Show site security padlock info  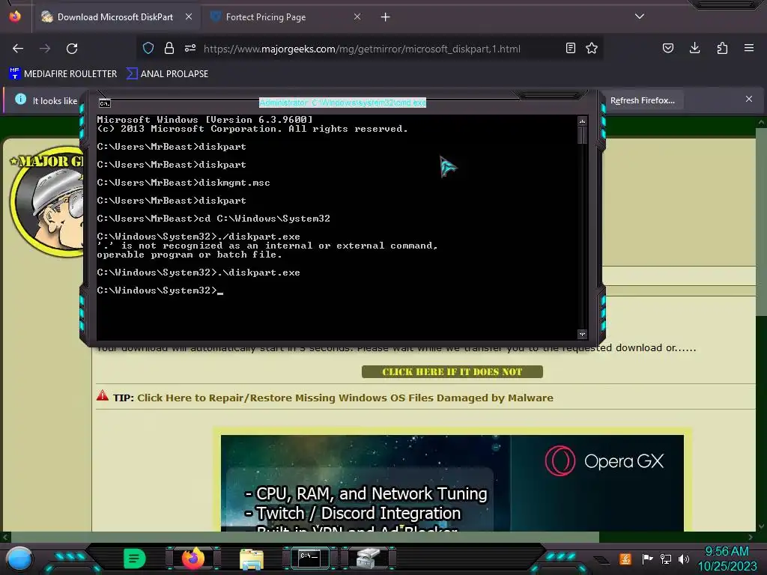pyautogui.click(x=169, y=48)
